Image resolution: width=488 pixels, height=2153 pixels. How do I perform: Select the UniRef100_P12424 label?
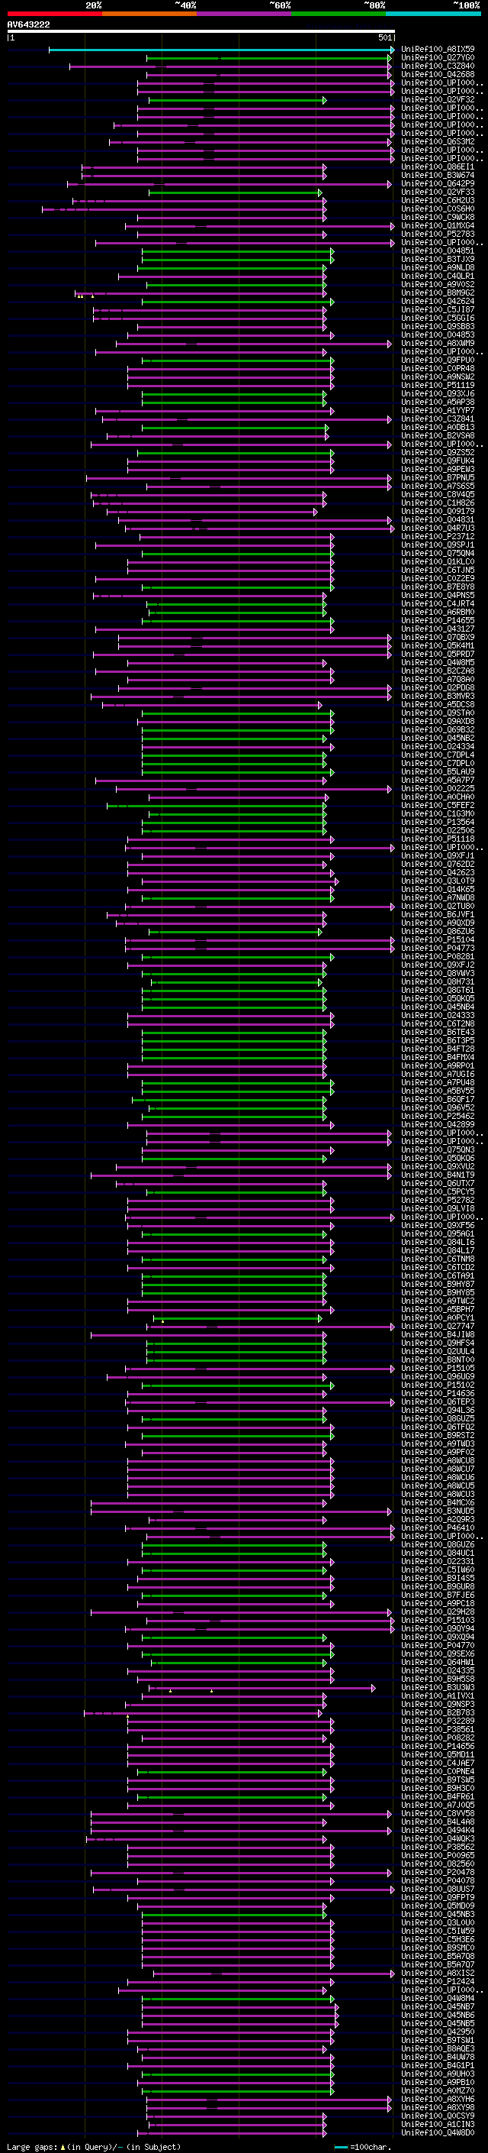click(x=438, y=1981)
